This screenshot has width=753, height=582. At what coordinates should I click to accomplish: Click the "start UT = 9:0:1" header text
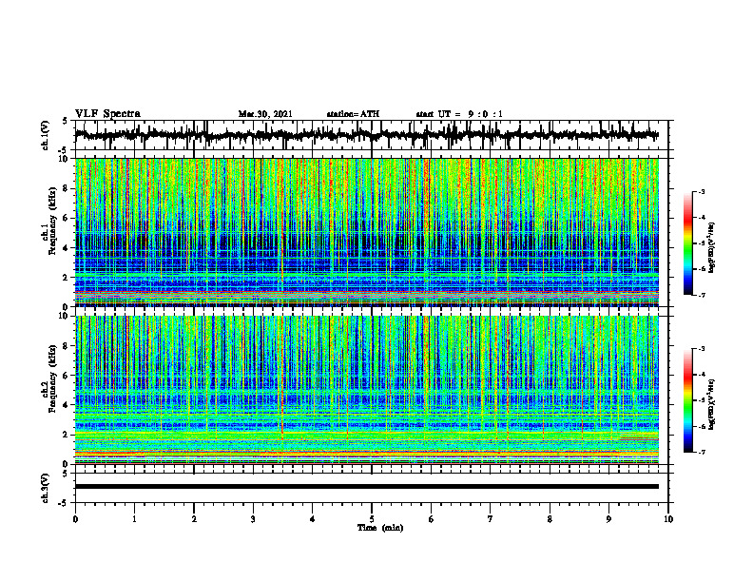(x=459, y=114)
